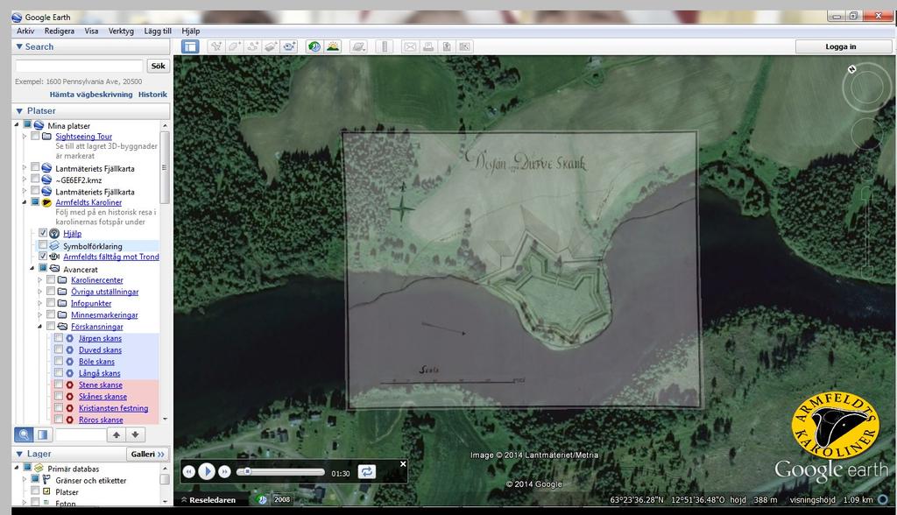
Task: Click the north compass ring control
Action: coord(866,87)
